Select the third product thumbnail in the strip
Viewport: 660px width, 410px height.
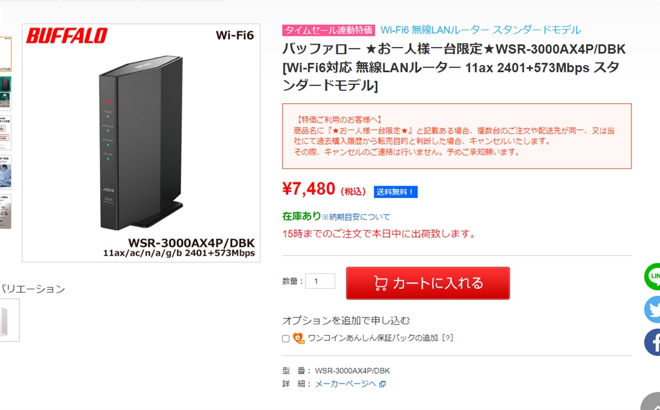coord(5,133)
